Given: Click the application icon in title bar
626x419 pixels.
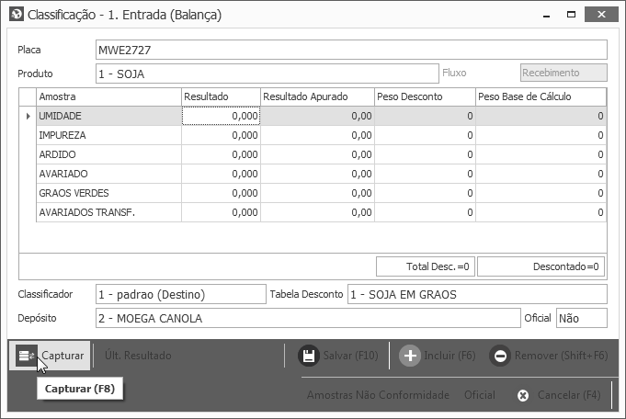Looking at the screenshot, I should click(x=16, y=15).
